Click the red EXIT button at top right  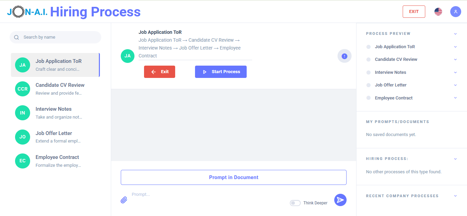coord(414,11)
